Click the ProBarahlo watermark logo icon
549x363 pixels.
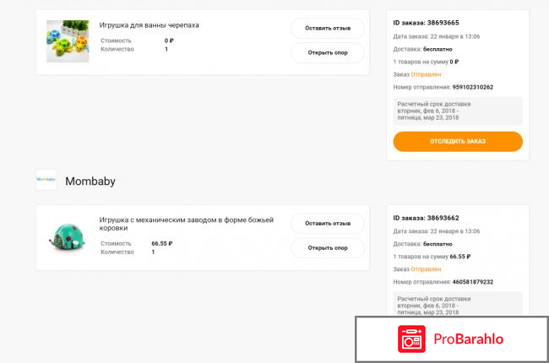click(x=412, y=339)
